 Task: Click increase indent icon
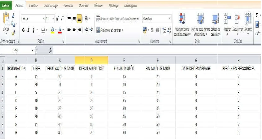[91, 30]
